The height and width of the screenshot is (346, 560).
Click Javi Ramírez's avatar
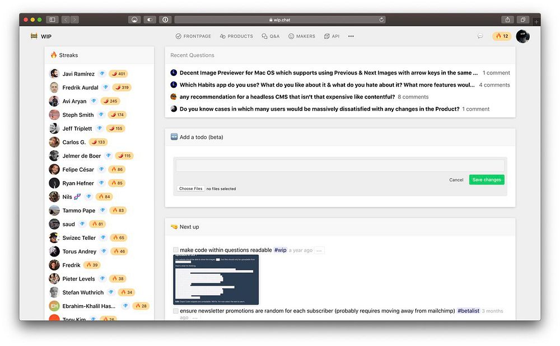point(54,74)
